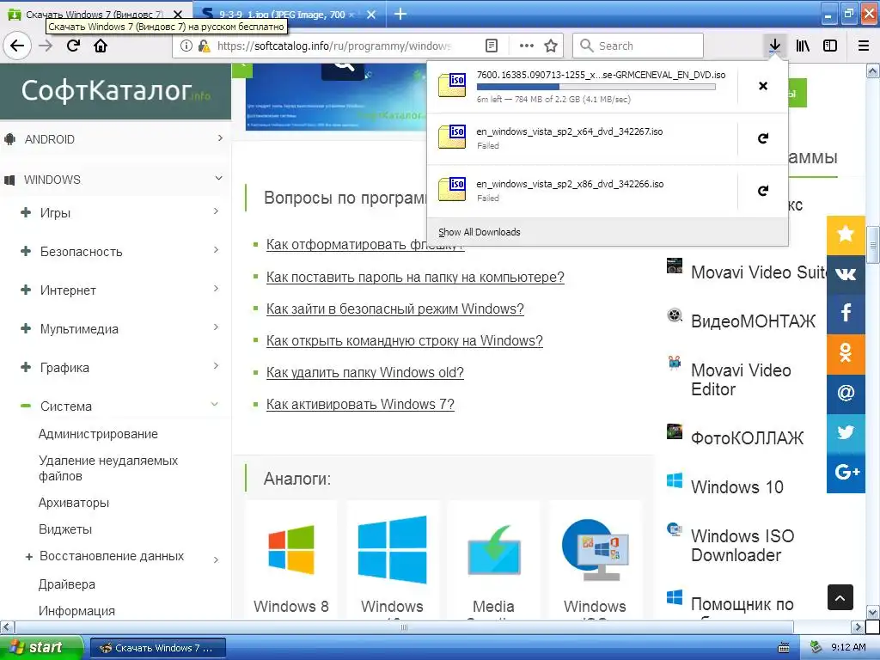Open Архиваторы sidebar item
Screen dimensions: 880x660
(74, 503)
